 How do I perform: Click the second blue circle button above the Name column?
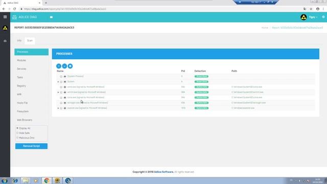pos(64,66)
